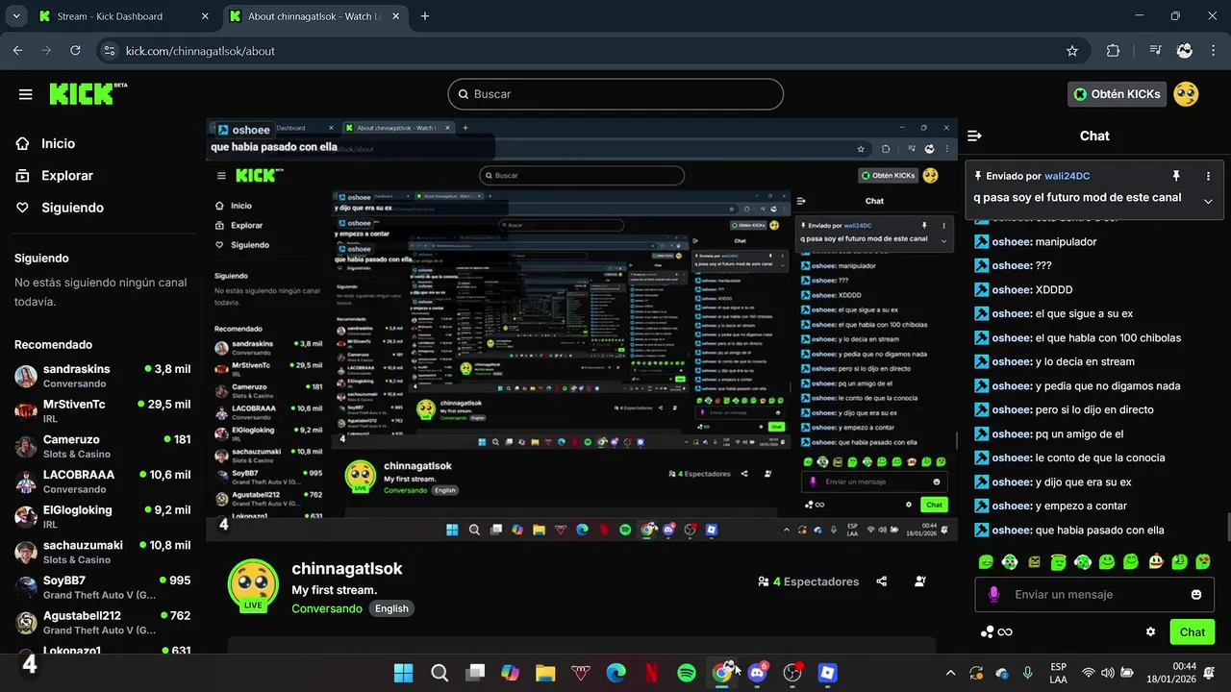This screenshot has width=1231, height=692.
Task: Open recommended channel LACOBRAAA
Action: tap(101, 482)
